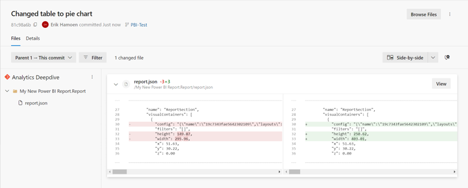Click the View button for report.json
Image resolution: width=468 pixels, height=188 pixels.
(x=441, y=84)
